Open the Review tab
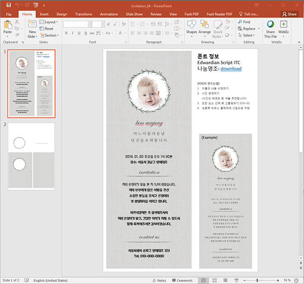The image size is (304, 284). pyautogui.click(x=156, y=14)
